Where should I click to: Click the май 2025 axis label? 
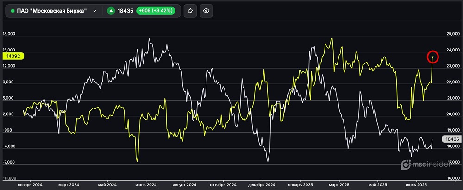click(x=378, y=185)
